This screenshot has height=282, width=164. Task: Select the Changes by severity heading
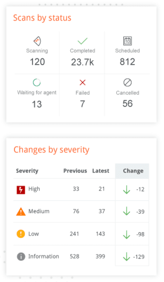pos(51,150)
